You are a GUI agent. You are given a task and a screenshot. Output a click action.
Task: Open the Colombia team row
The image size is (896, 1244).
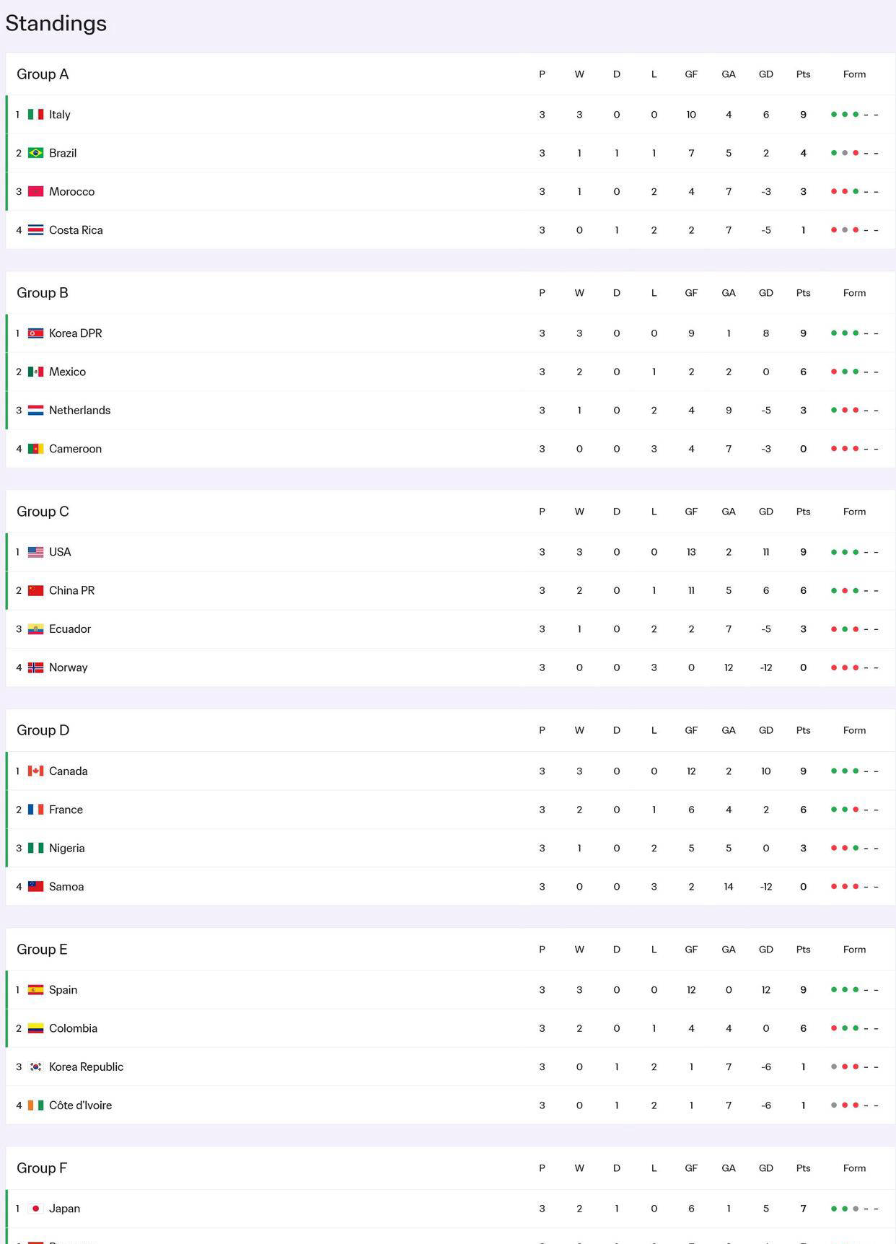click(289, 1028)
